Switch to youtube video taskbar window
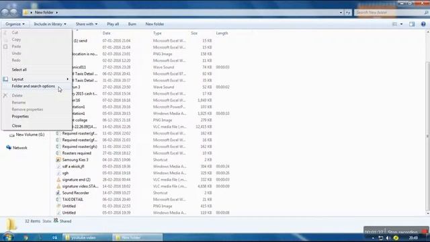 point(87,237)
